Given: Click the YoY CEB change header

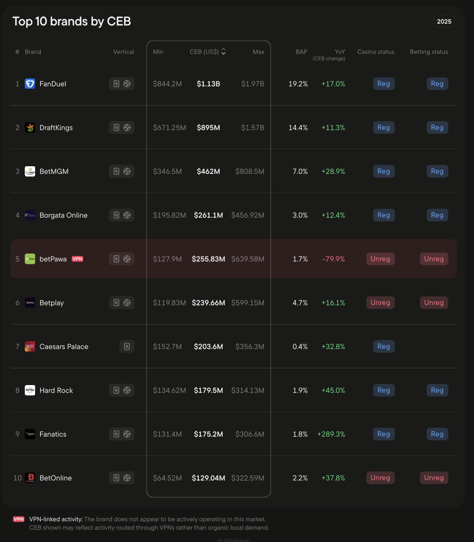Looking at the screenshot, I should click(x=329, y=55).
